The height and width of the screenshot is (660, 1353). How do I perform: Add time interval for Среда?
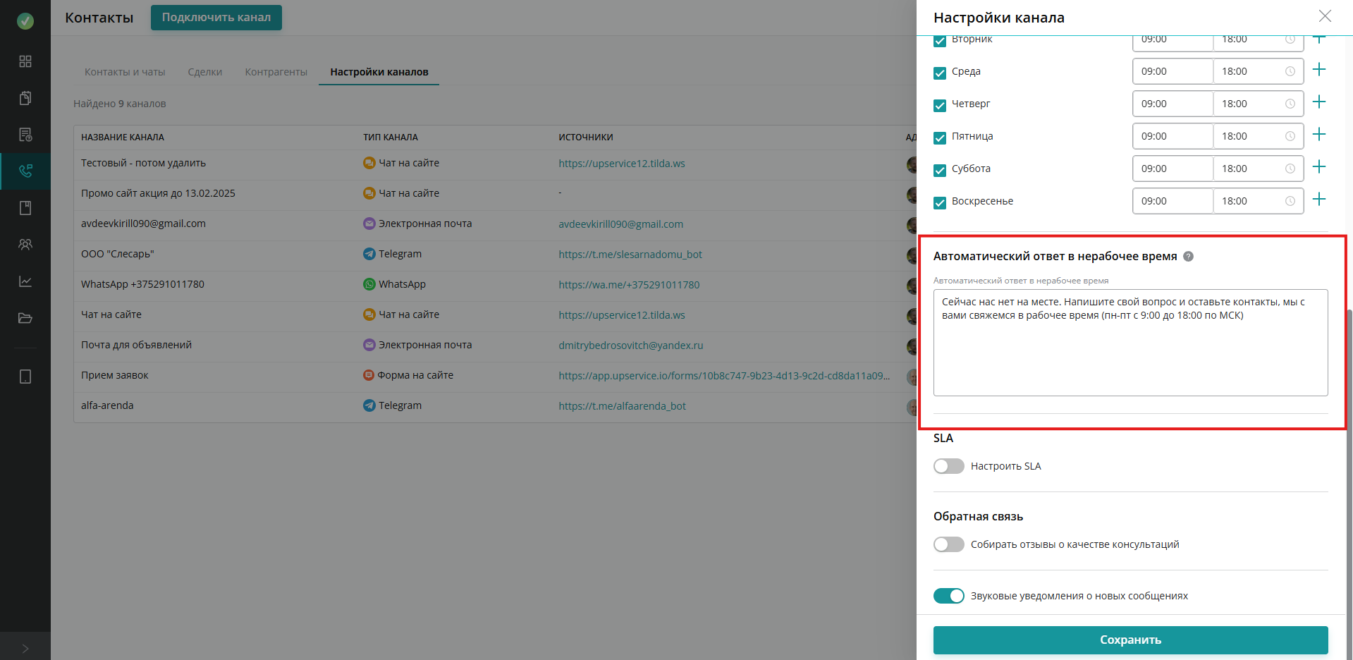tap(1319, 70)
